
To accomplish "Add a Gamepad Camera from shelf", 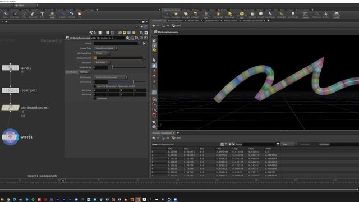I will 337,15.
